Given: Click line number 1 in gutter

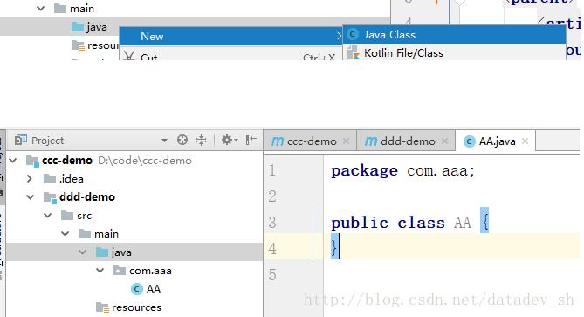Looking at the screenshot, I should pos(272,170).
